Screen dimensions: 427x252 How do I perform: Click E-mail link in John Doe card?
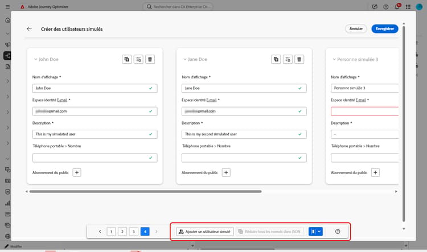pyautogui.click(x=62, y=100)
